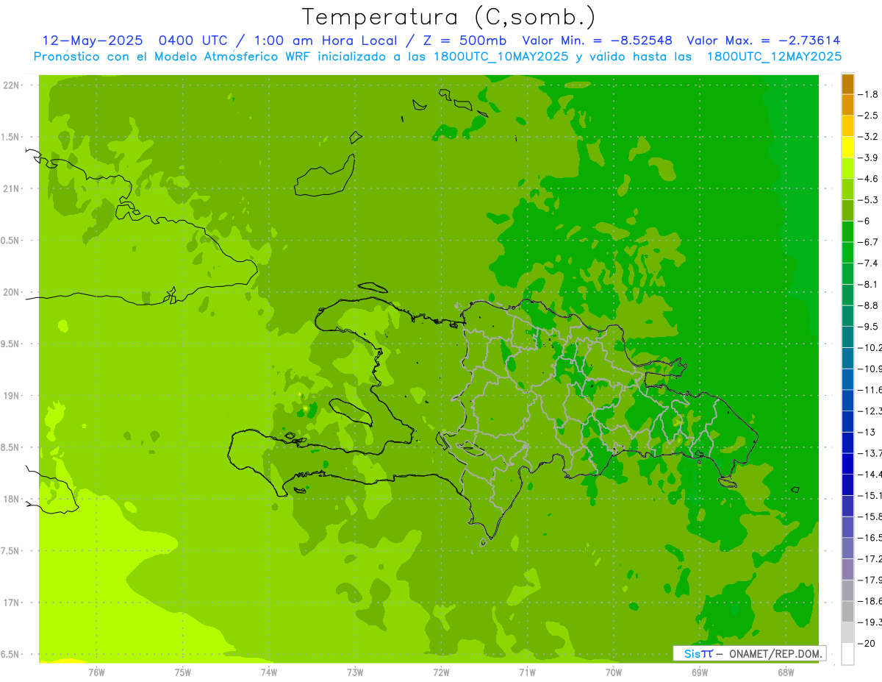Click the blue legend swatch between -13 and -13.7
Screen dimensions: 882x682
(x=847, y=442)
